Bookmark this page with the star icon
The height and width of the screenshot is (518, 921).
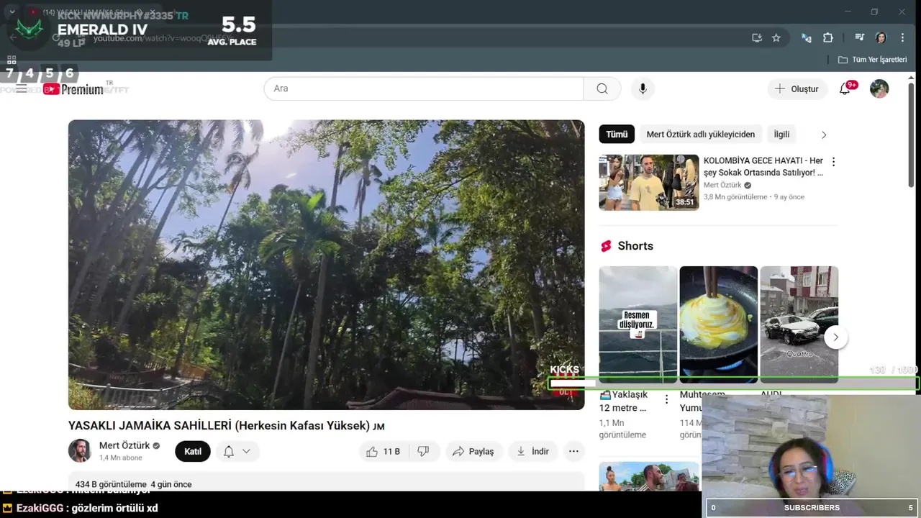coord(776,37)
